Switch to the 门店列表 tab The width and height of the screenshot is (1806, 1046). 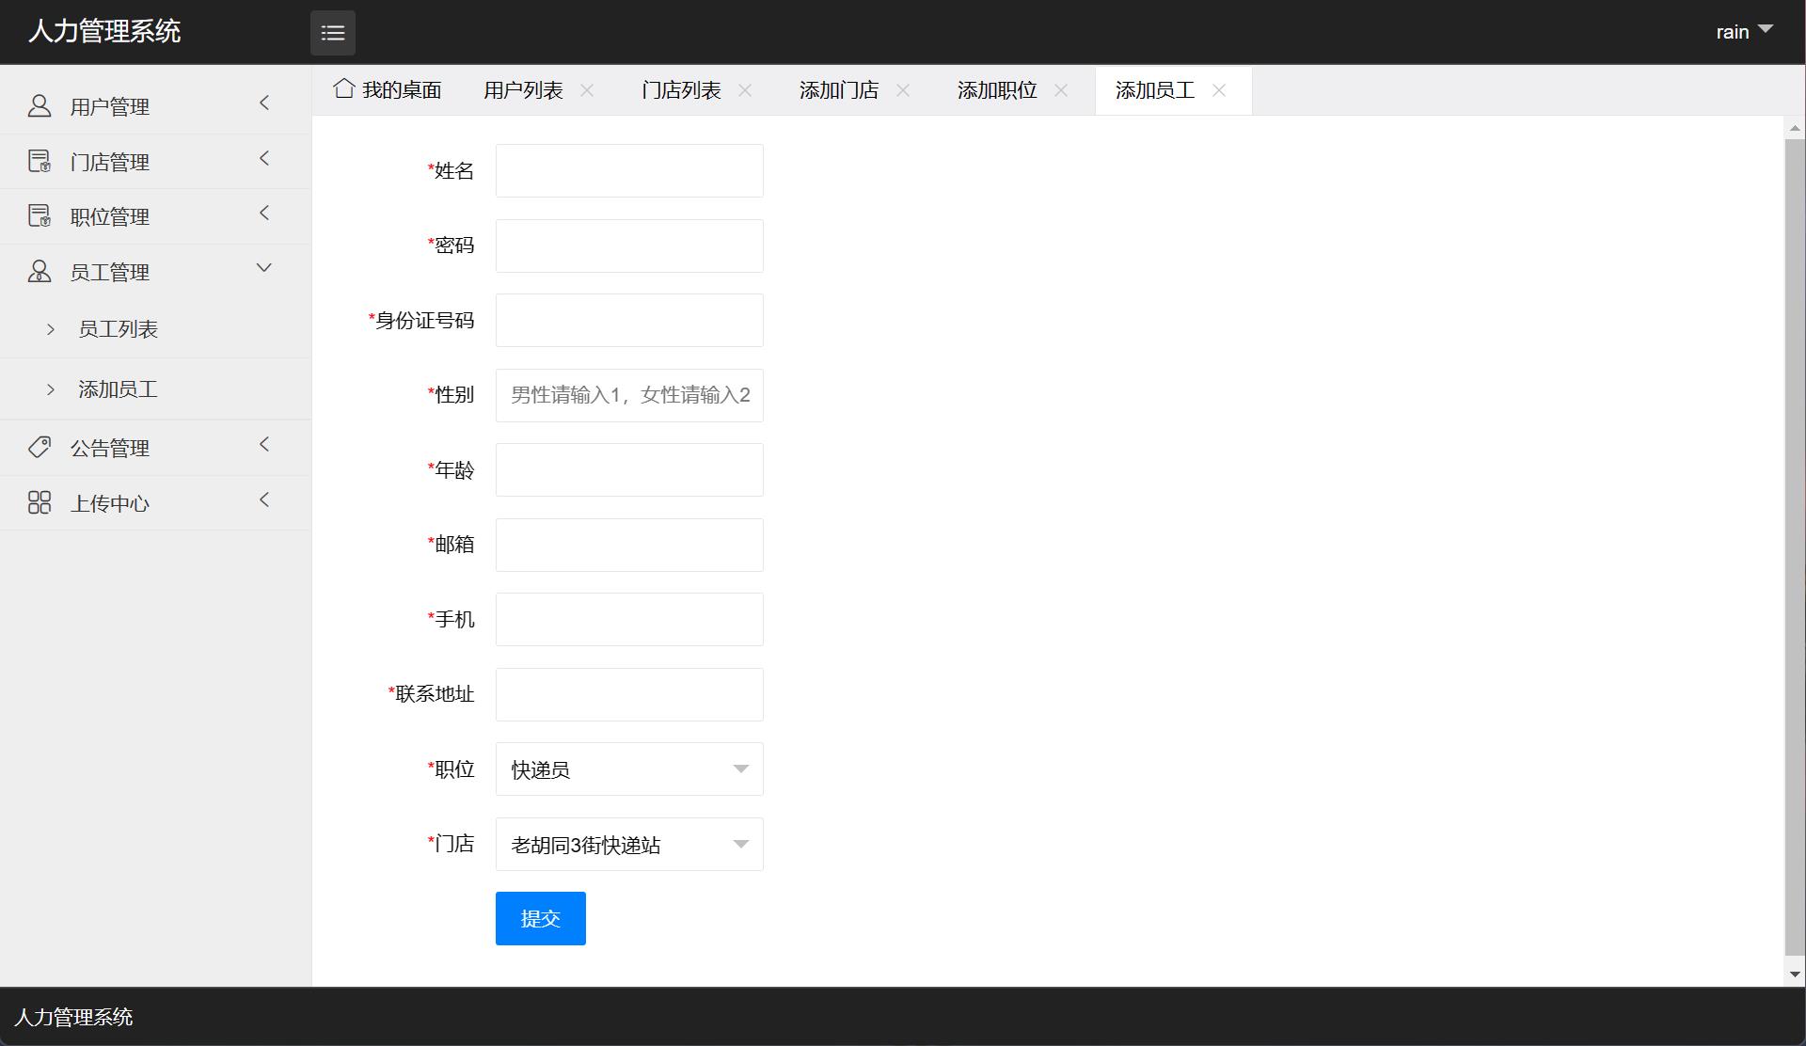coord(680,89)
